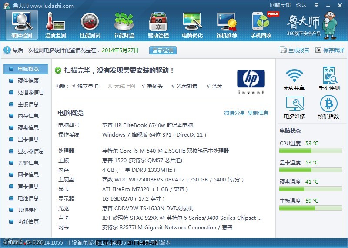Screen dimensions: 348x248
Task: Open 显卡信息 graphics card section
Action: point(28,140)
